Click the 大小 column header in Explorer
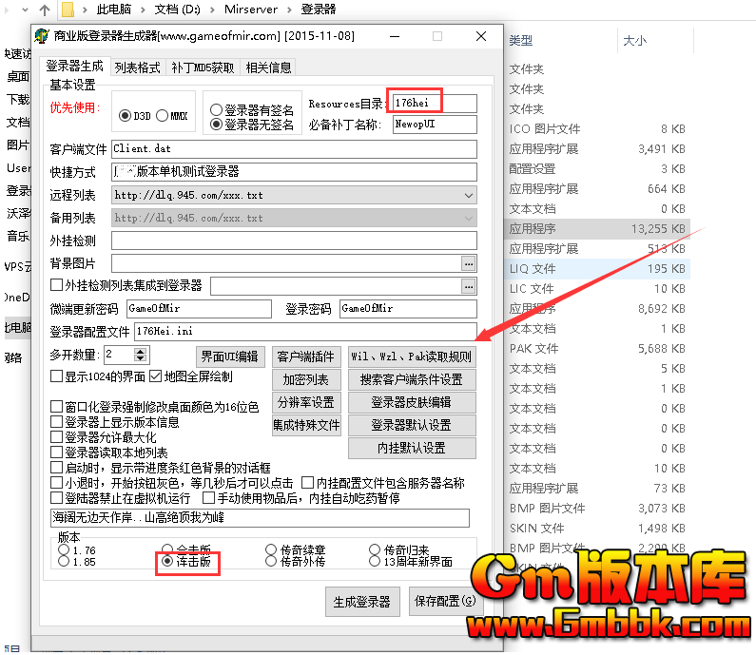Viewport: 756px width, 655px height. [x=634, y=41]
